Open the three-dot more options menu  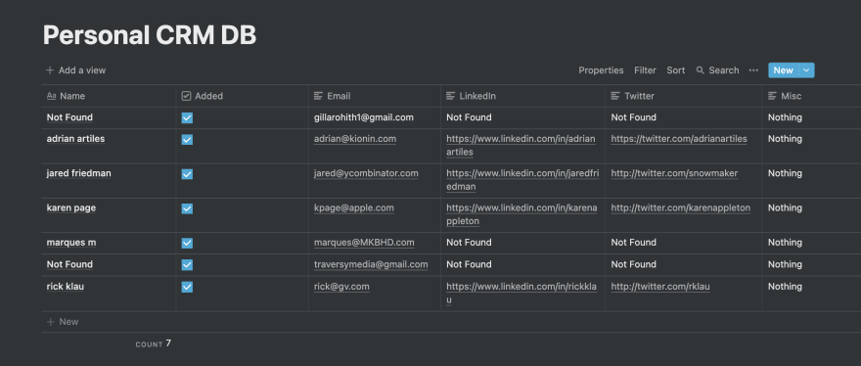pos(753,70)
